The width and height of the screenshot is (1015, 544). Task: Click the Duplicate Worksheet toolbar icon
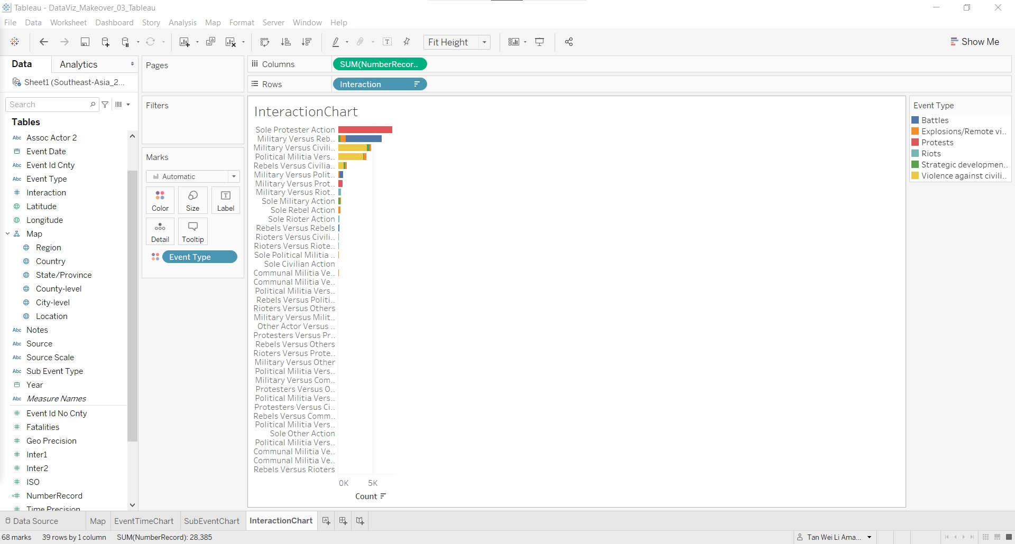[x=210, y=42]
